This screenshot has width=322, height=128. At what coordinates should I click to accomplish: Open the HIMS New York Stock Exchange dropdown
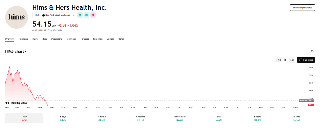(54, 15)
